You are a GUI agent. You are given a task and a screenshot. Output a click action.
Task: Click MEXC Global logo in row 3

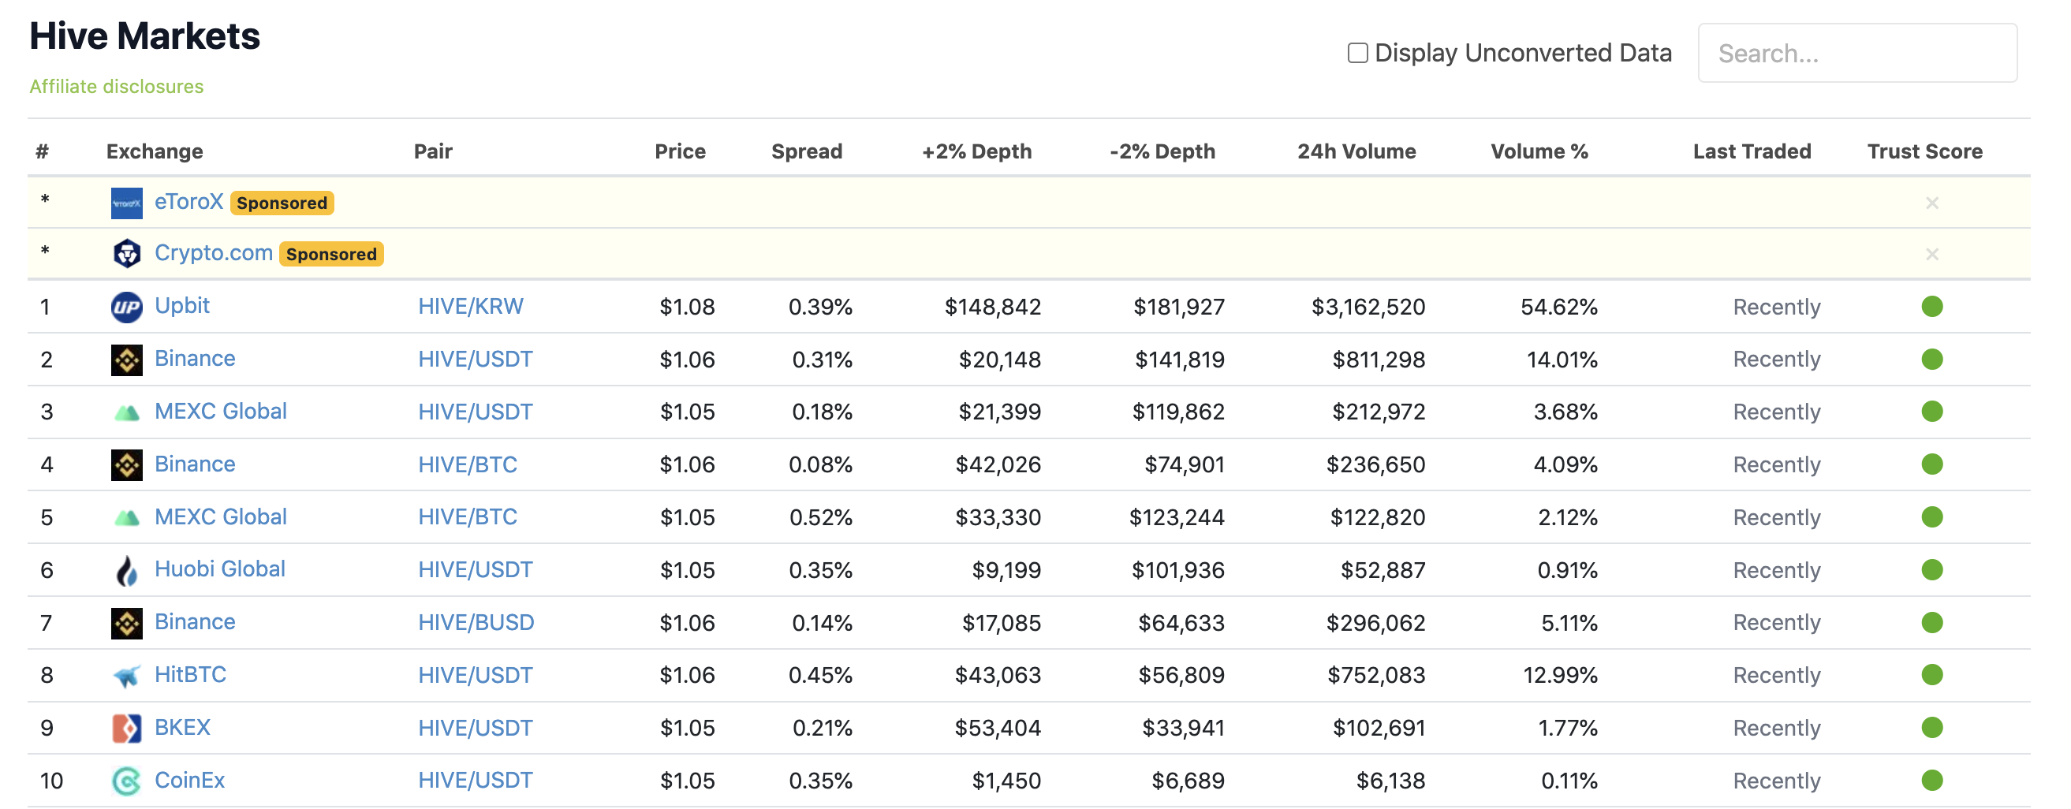pyautogui.click(x=126, y=412)
